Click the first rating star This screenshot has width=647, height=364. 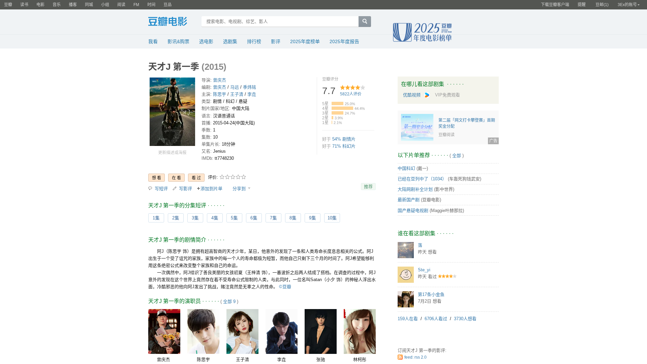coord(222,177)
